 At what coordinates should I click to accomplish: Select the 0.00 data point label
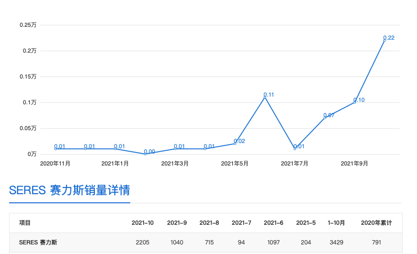click(x=149, y=152)
